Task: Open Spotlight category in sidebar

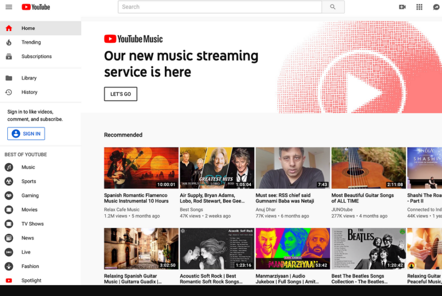Action: 41,280
